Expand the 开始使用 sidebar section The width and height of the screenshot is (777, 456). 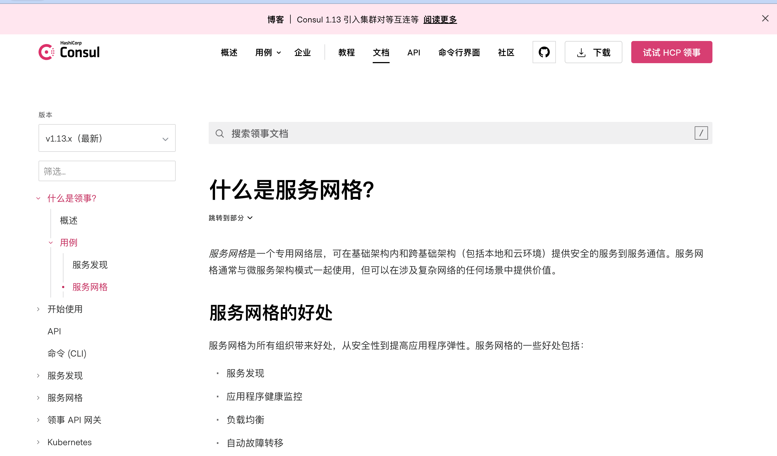[x=65, y=309]
